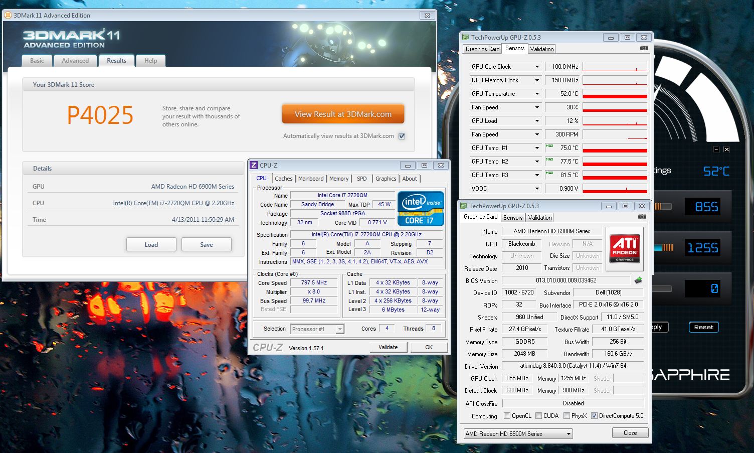Open the AMD Radeon HD 6900M Series card selector
This screenshot has width=754, height=453.
(518, 433)
